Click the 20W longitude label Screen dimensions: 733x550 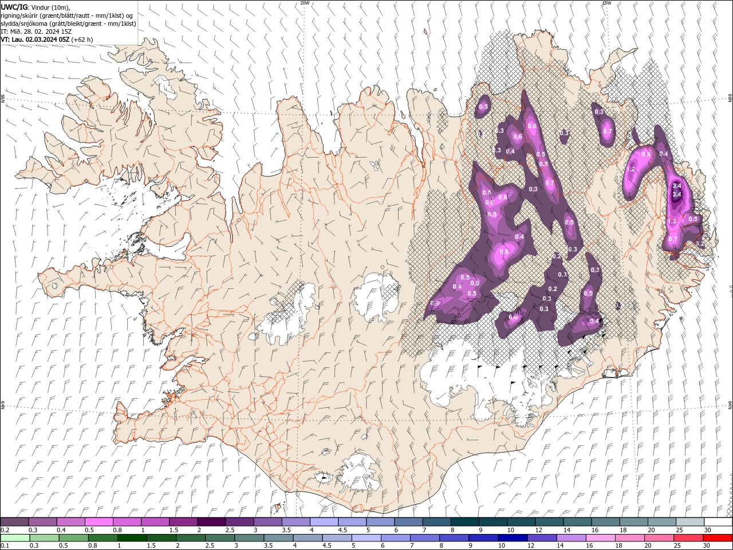coord(305,3)
